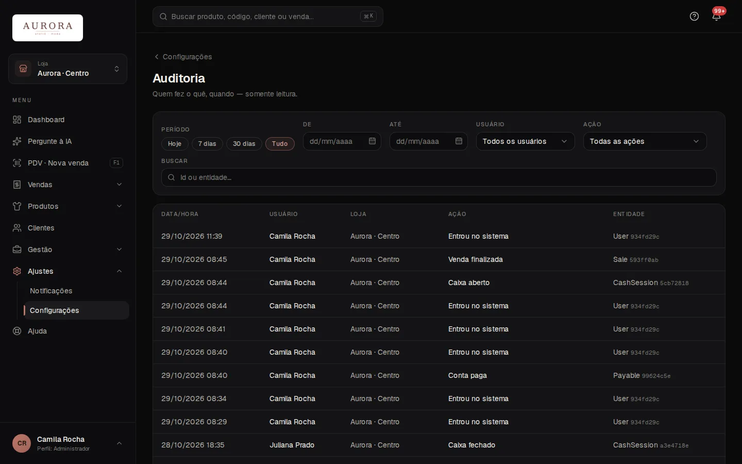Click the CR user avatar
The width and height of the screenshot is (742, 464).
[x=22, y=443]
